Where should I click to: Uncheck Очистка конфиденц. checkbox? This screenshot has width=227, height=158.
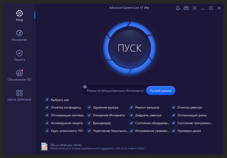point(47,107)
